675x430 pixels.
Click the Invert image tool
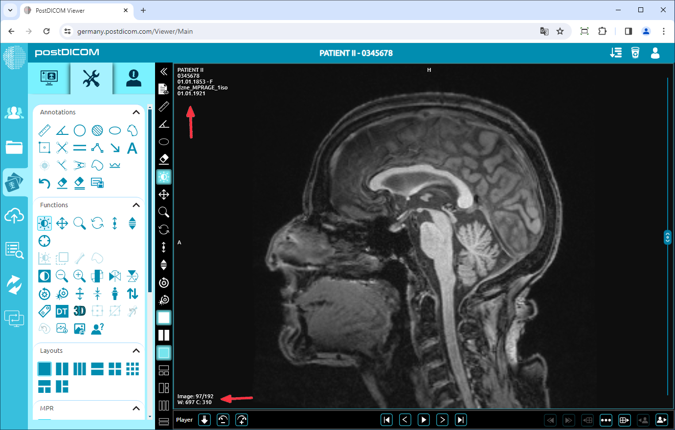[x=44, y=276]
